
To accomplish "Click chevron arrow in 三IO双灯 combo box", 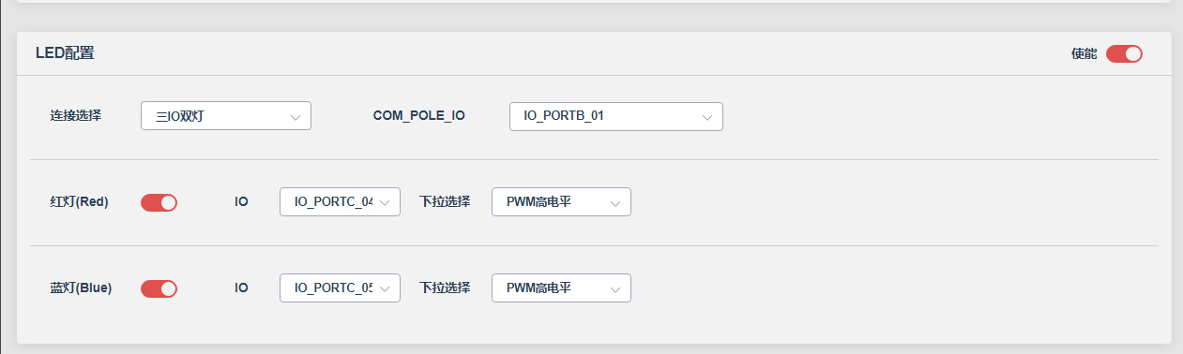I will point(296,117).
